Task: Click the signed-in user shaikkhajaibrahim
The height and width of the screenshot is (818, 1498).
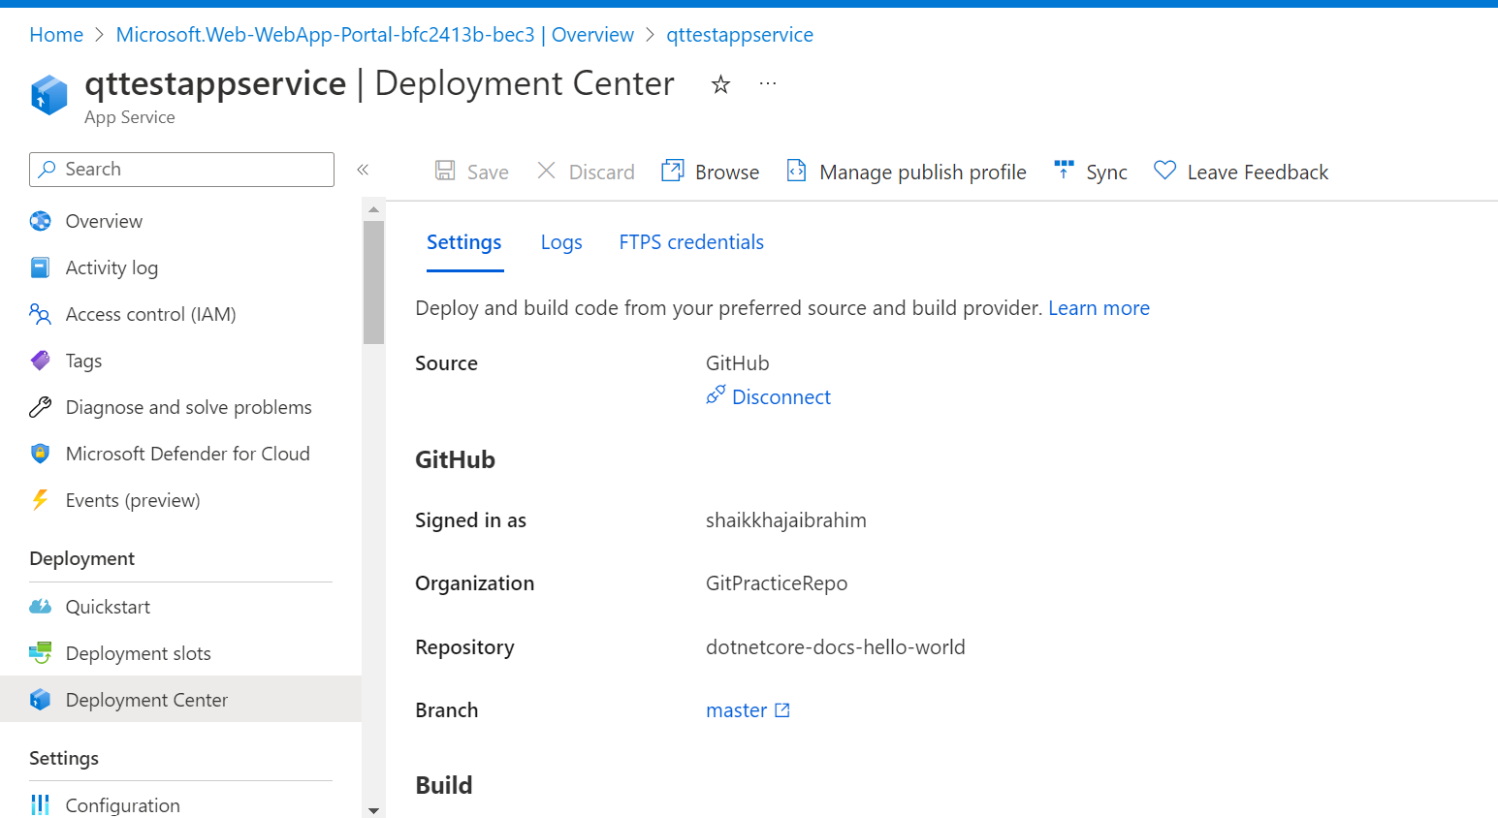Action: (x=786, y=520)
